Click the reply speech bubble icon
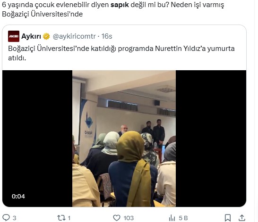Viewport: 258px width, 222px height. click(6, 218)
